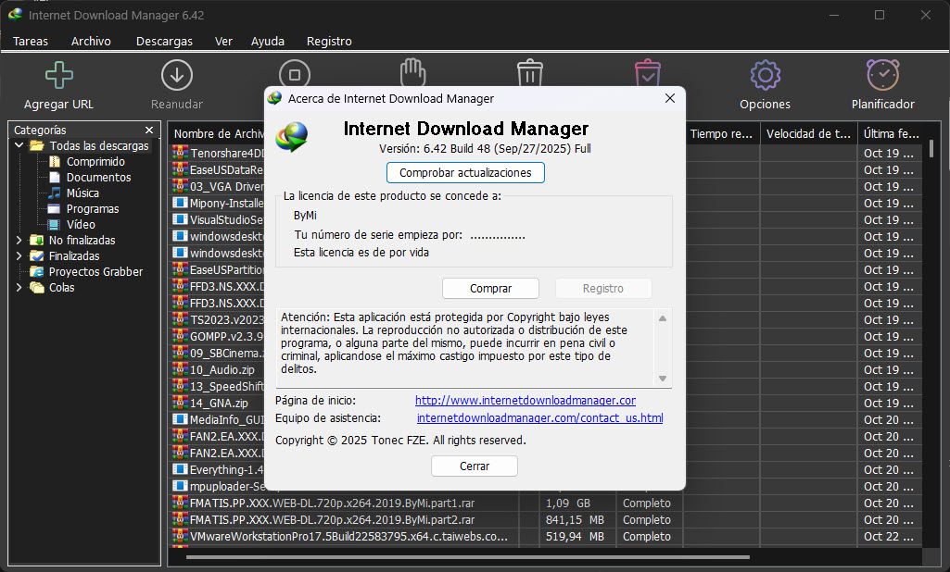Expand the Finalizadas node
The image size is (950, 572).
[x=19, y=256]
